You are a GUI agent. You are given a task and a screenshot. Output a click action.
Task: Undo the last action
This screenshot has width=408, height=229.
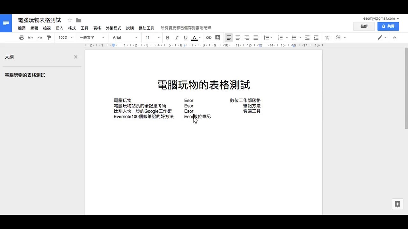pyautogui.click(x=31, y=38)
